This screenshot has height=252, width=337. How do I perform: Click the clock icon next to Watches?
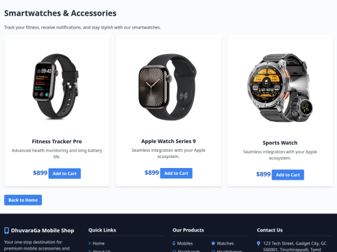[x=213, y=243]
